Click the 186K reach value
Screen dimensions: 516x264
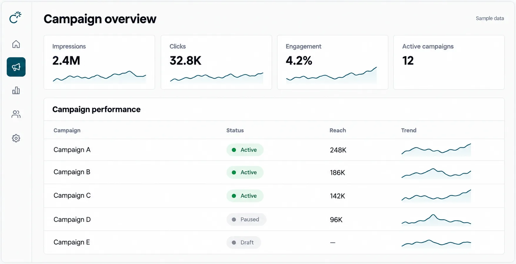(x=337, y=173)
